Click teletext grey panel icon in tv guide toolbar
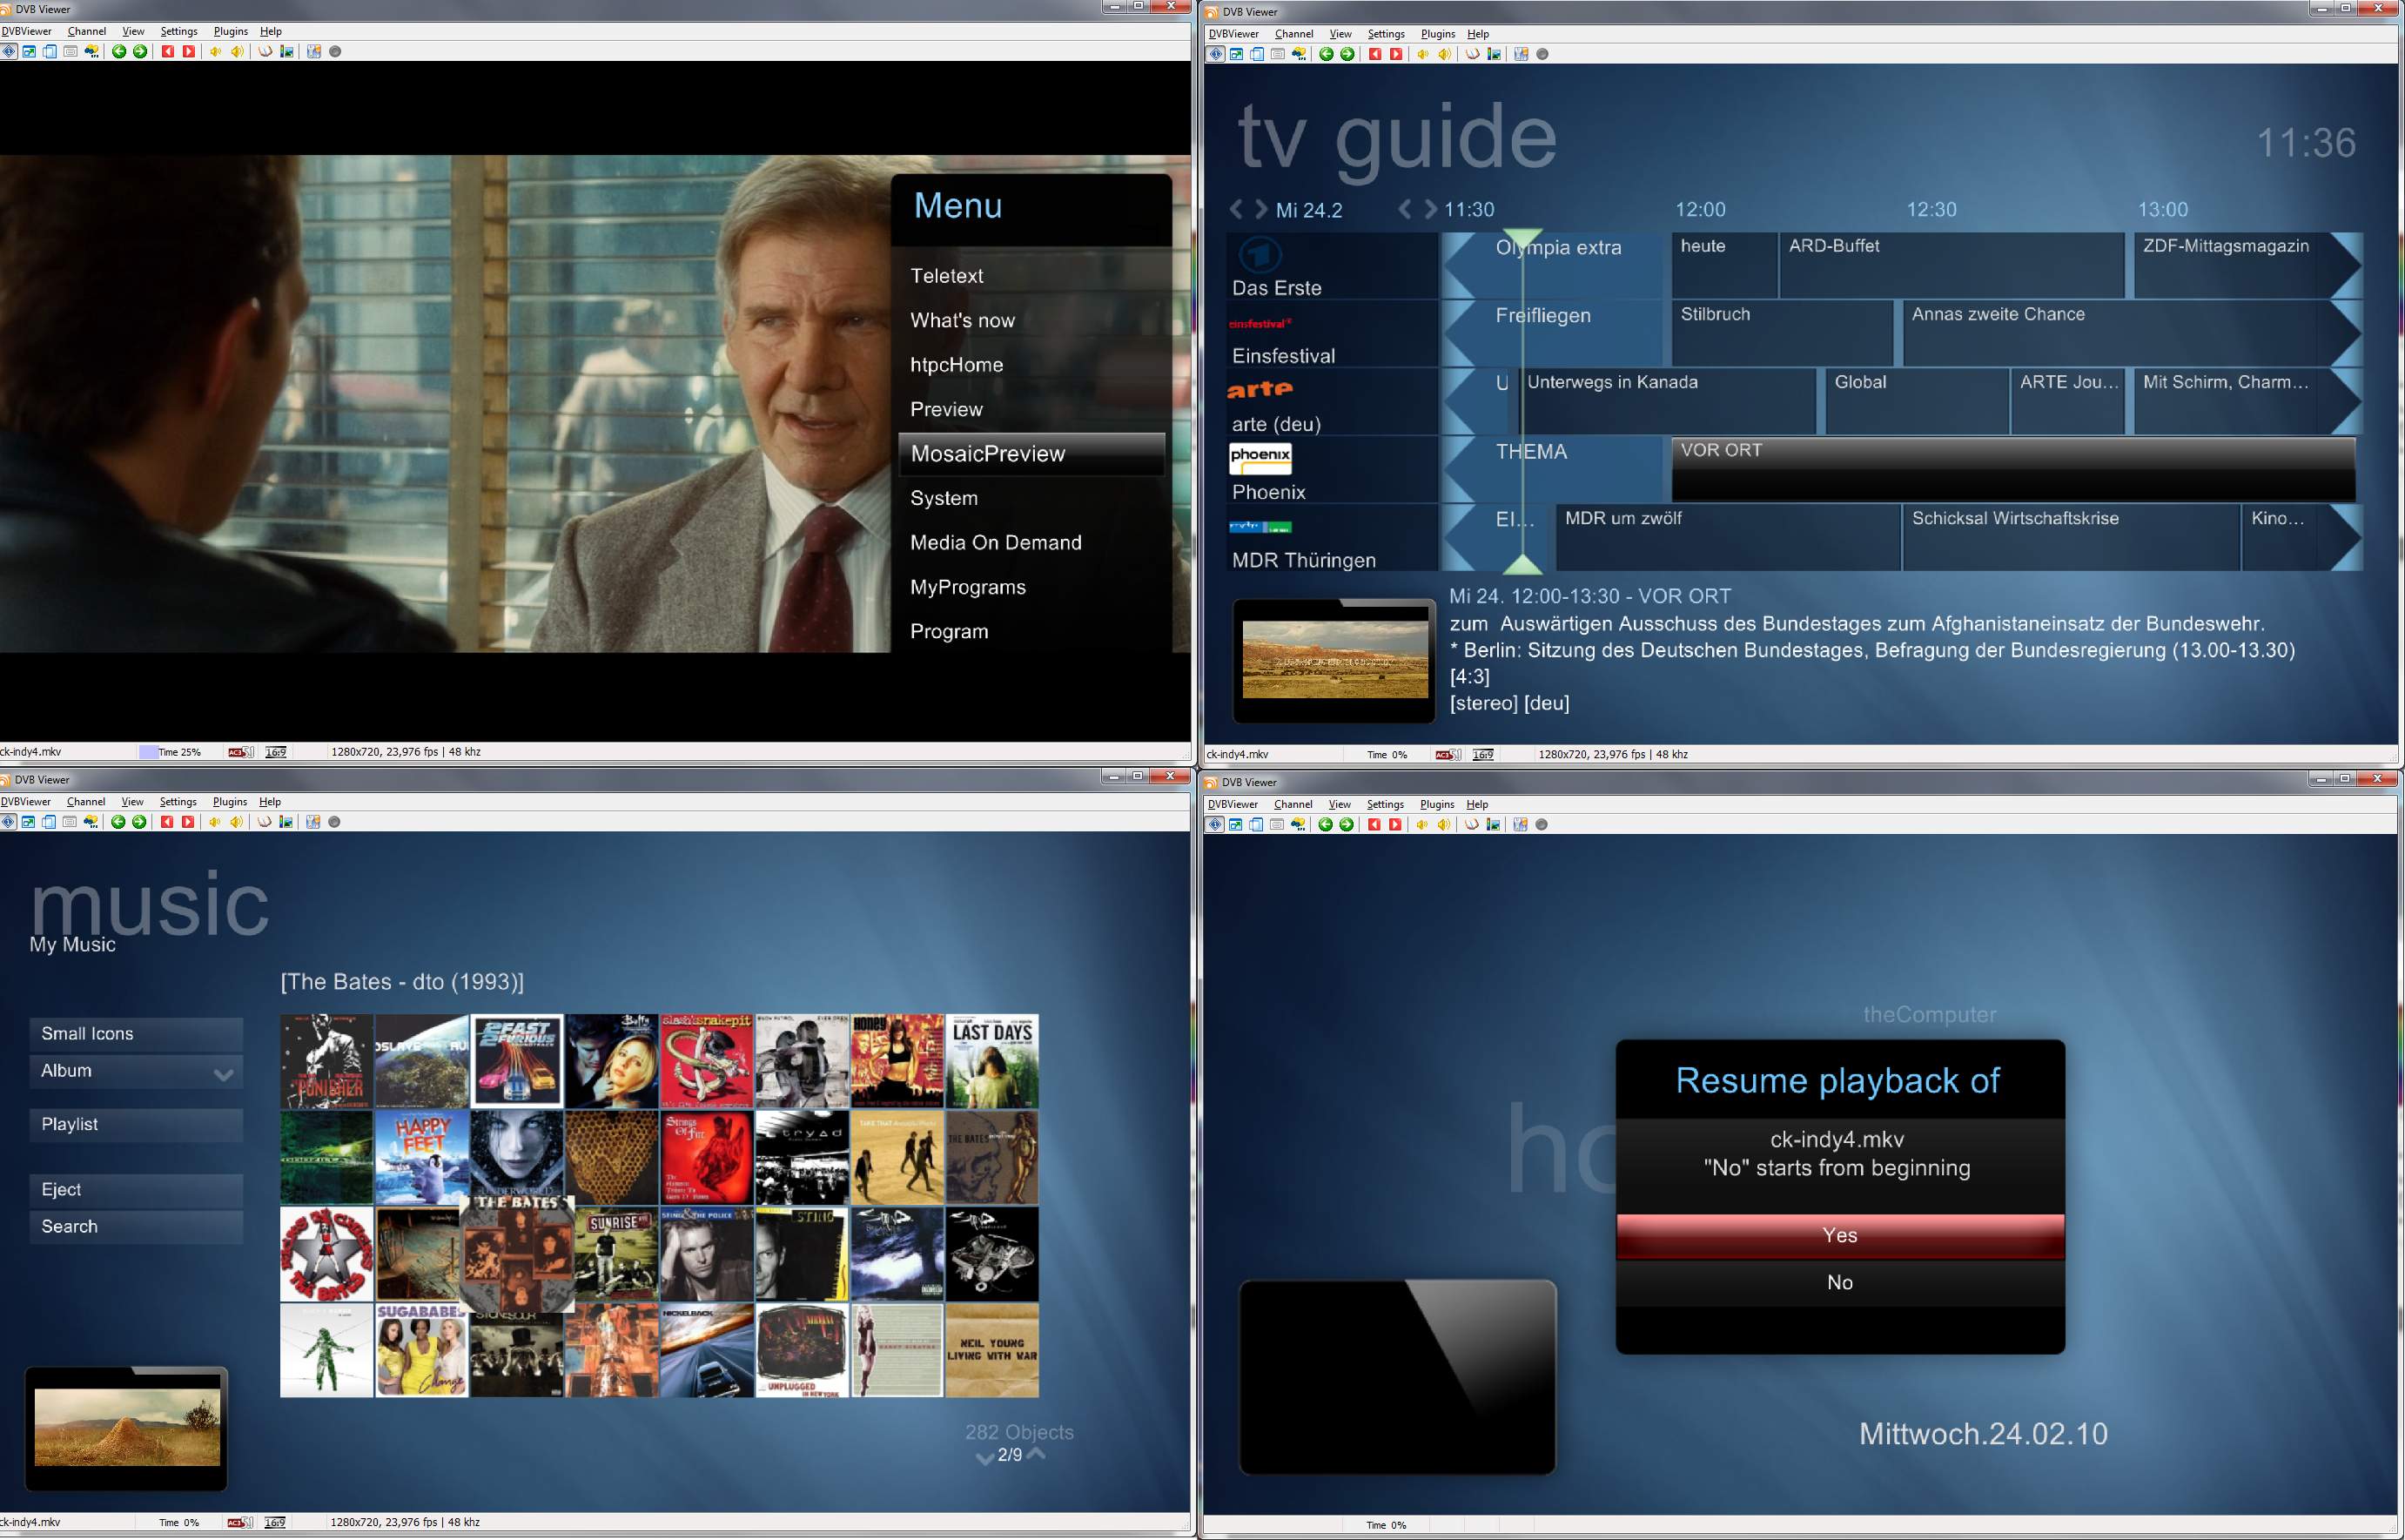This screenshot has width=2405, height=1540. [x=1278, y=54]
